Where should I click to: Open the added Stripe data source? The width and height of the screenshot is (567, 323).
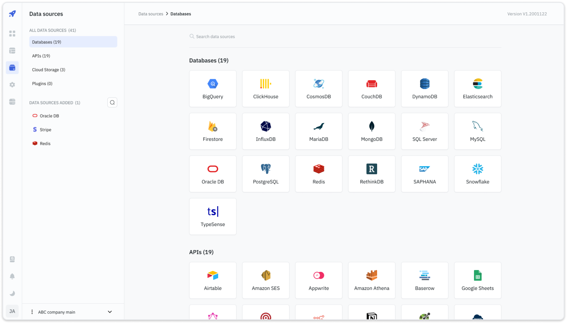tap(45, 130)
